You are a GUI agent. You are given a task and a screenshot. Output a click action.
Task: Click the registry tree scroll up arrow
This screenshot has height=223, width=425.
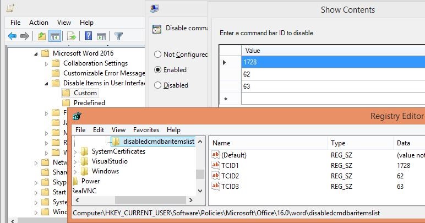200,142
